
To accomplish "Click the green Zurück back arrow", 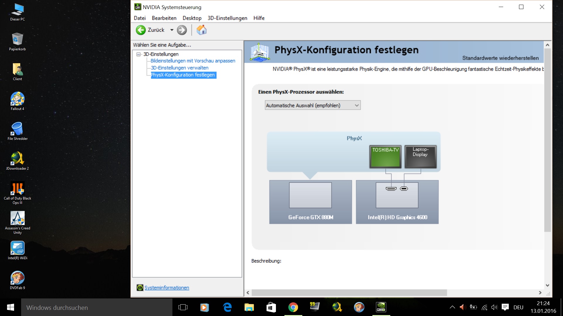I will [141, 30].
